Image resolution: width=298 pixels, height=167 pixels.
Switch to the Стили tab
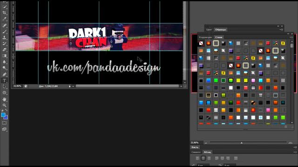click(x=219, y=37)
